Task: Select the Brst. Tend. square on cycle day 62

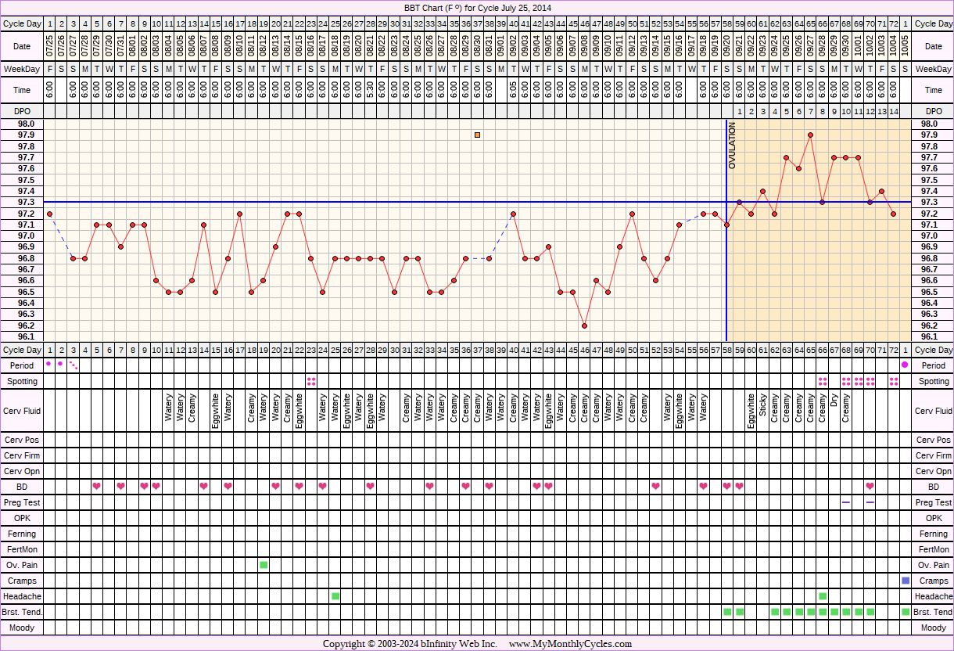Action: coord(774,611)
